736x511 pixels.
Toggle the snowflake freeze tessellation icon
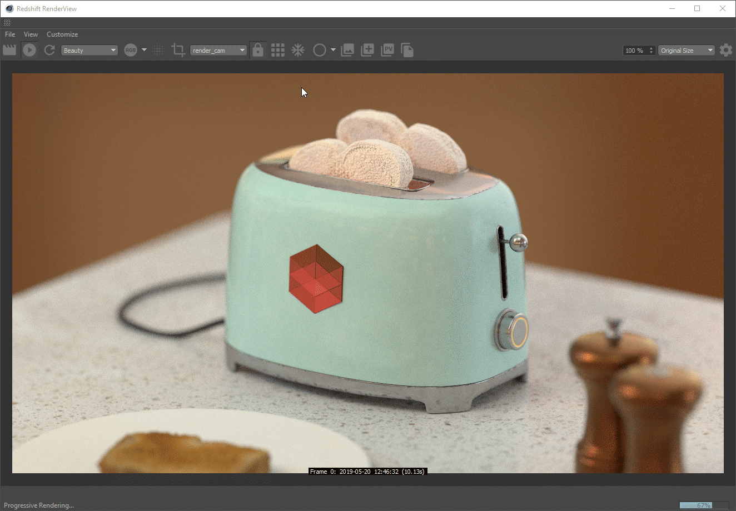pos(299,50)
